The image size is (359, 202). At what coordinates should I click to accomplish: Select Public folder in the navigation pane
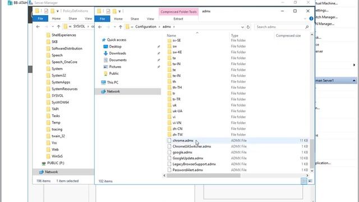pos(114,74)
